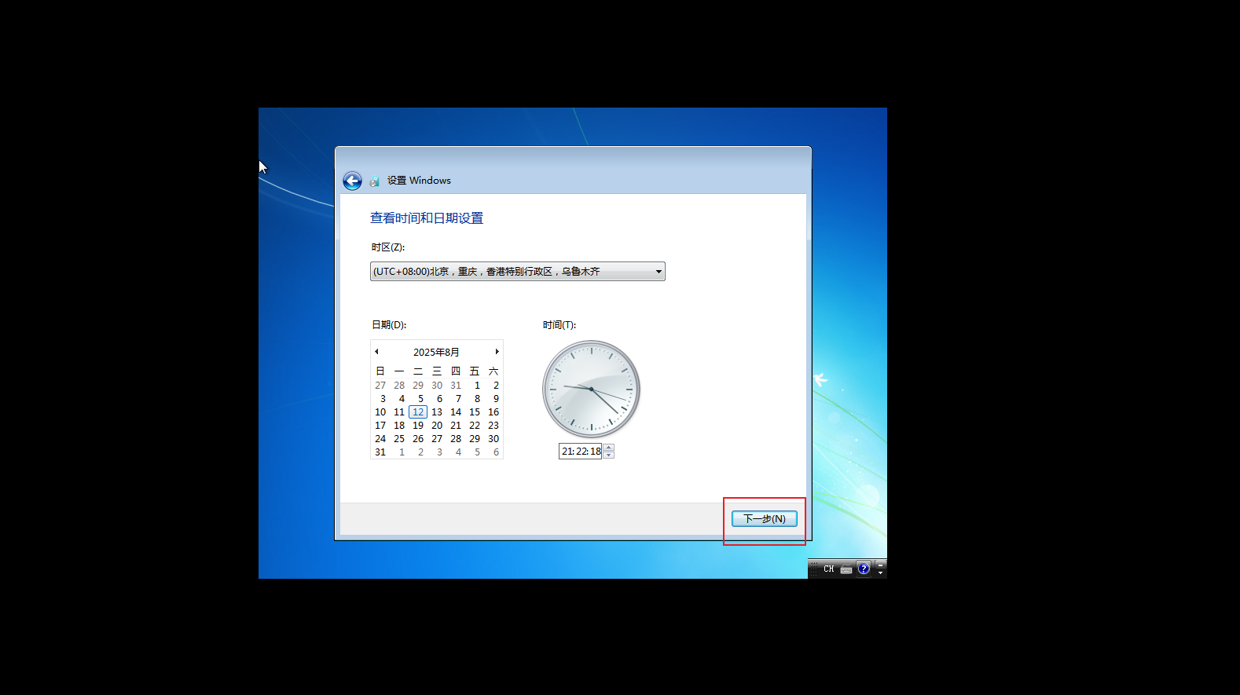Show previous month in calendar
The width and height of the screenshot is (1240, 695).
click(377, 352)
